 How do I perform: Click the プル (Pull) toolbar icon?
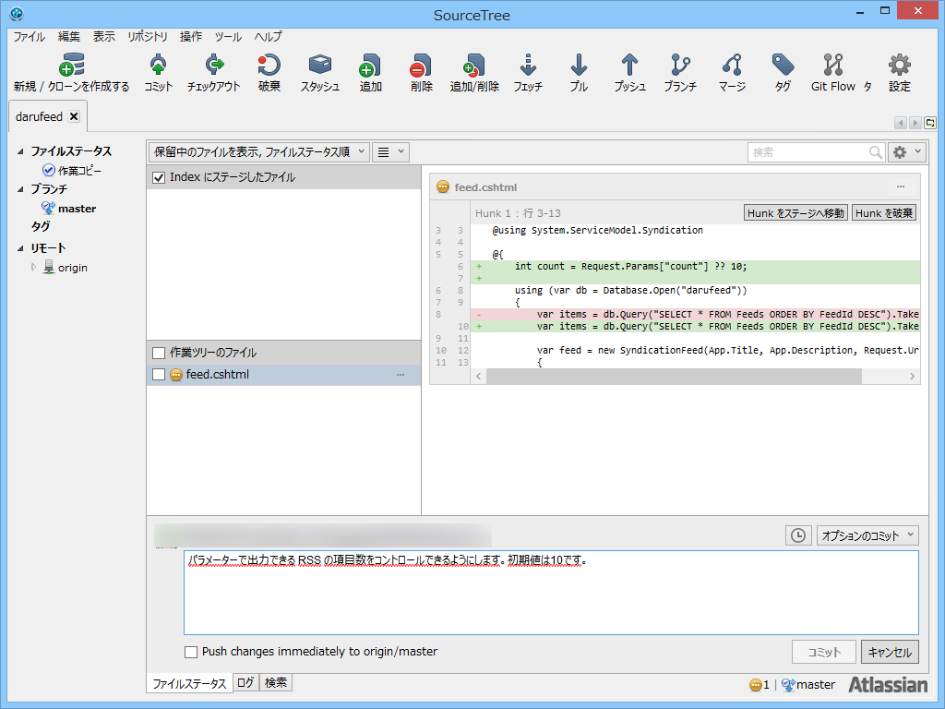tap(579, 66)
